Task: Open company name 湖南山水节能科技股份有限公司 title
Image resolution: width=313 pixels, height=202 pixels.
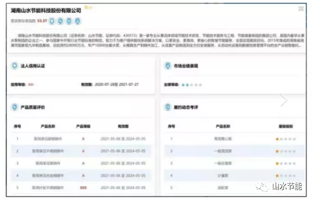Action: pos(46,11)
